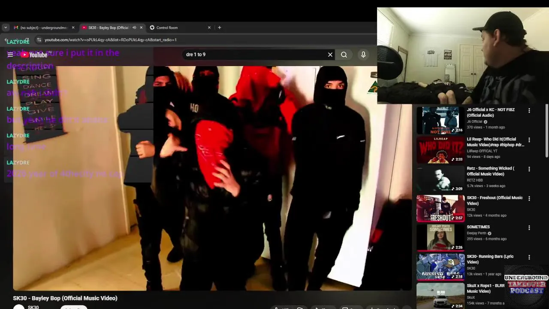Click title 'SK30- Running Bars (Lyric Video)'

tap(490, 259)
